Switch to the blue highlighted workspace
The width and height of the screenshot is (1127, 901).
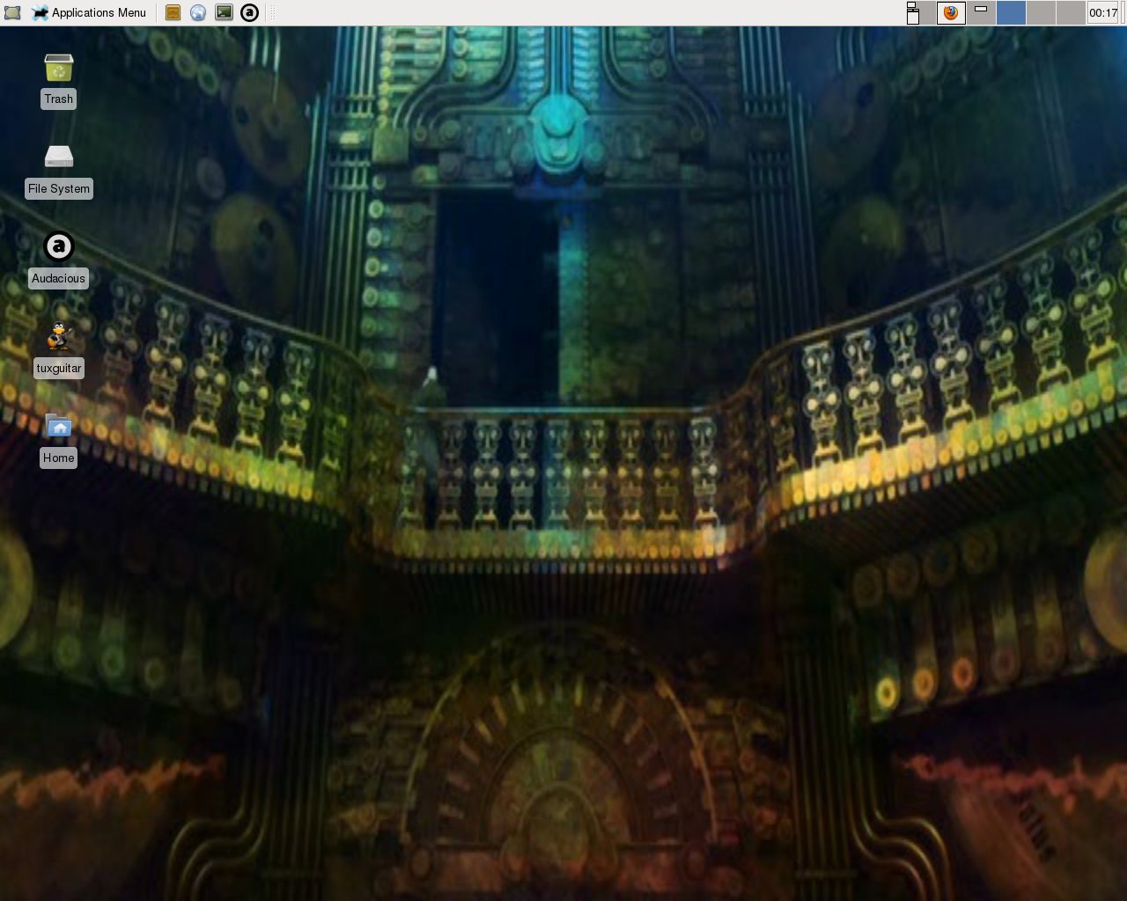point(1011,12)
